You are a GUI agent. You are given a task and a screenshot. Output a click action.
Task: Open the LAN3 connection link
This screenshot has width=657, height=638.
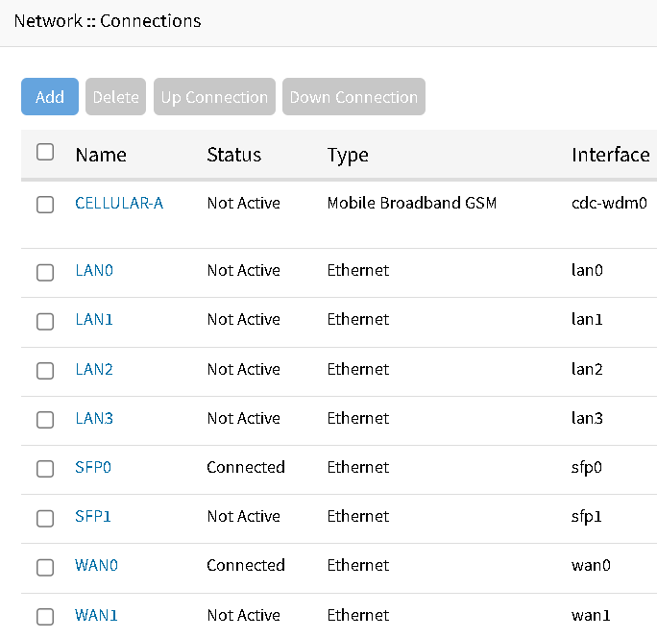pyautogui.click(x=94, y=418)
